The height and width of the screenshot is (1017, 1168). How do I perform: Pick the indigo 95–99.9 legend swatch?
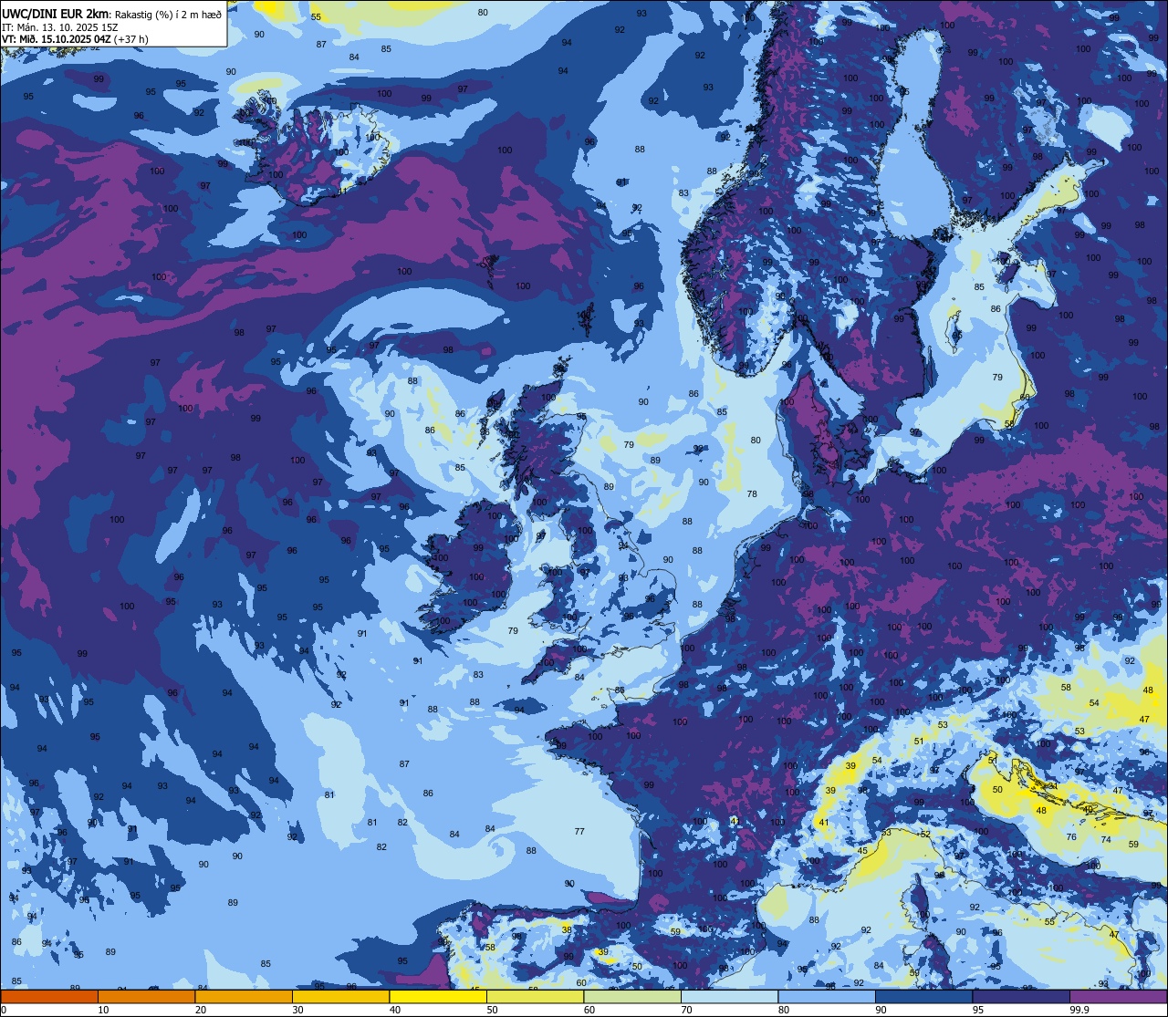point(1021,996)
